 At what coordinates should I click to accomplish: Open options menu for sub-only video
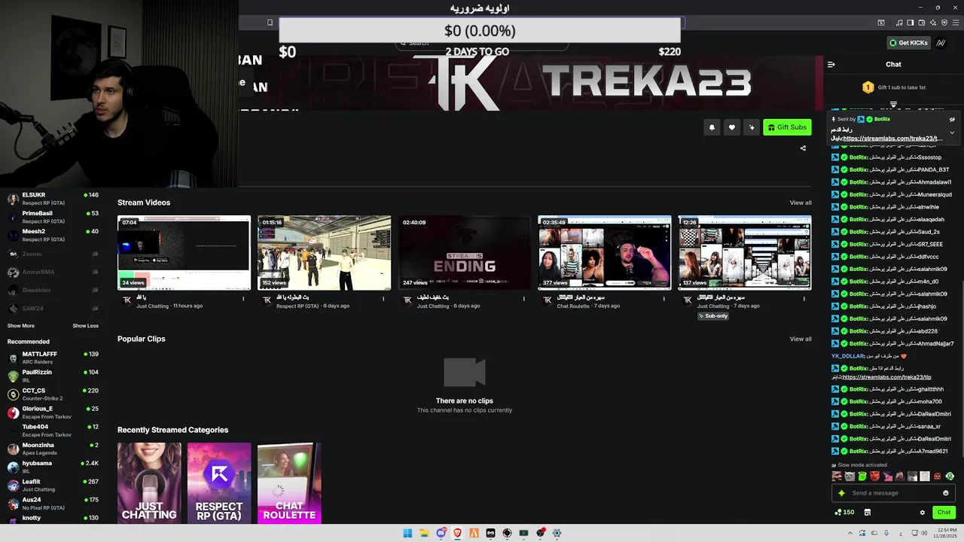(x=804, y=299)
